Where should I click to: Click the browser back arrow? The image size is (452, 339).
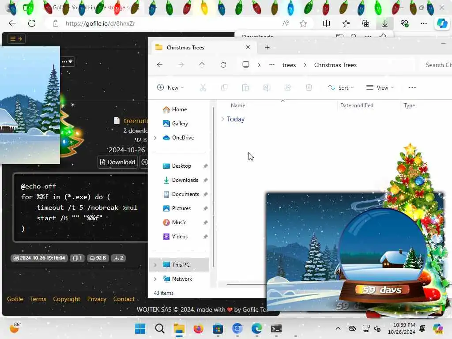(x=12, y=23)
